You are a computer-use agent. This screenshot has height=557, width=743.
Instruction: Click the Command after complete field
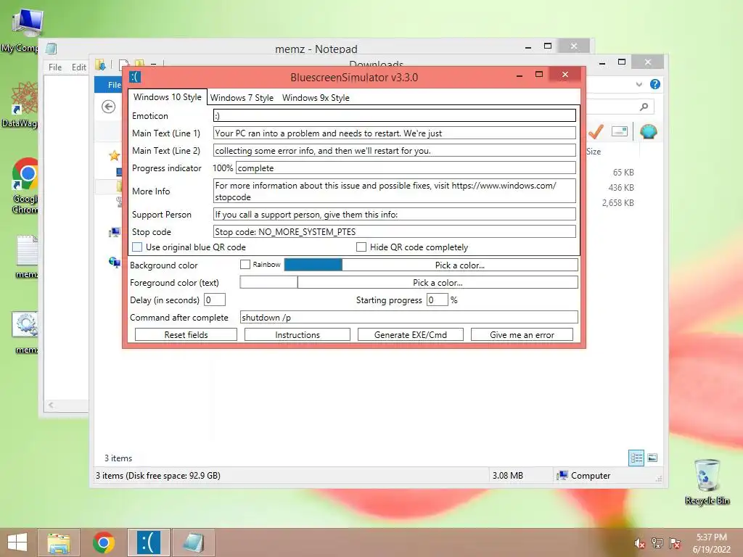[x=409, y=318]
